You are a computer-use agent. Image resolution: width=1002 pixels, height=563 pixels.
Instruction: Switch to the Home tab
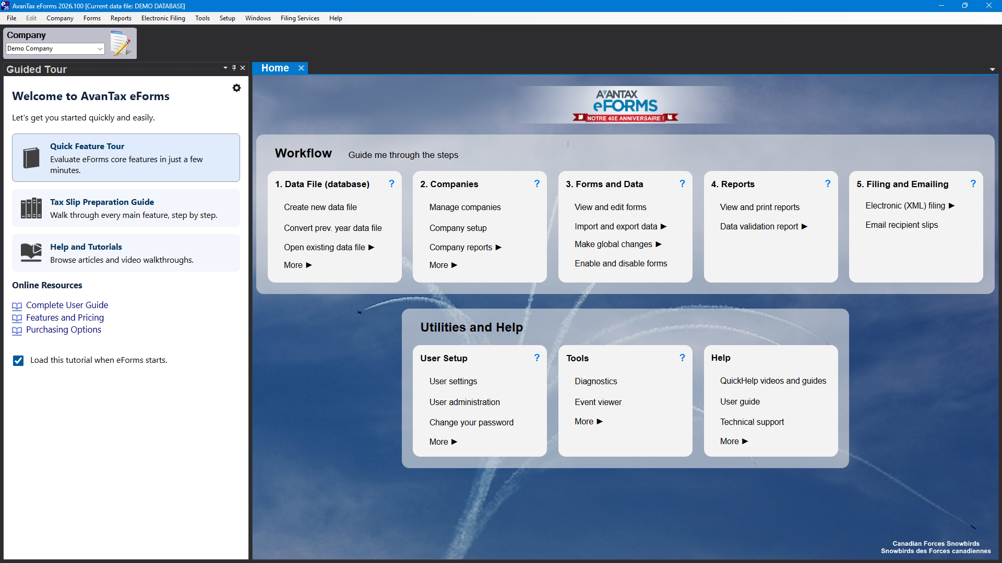tap(275, 68)
